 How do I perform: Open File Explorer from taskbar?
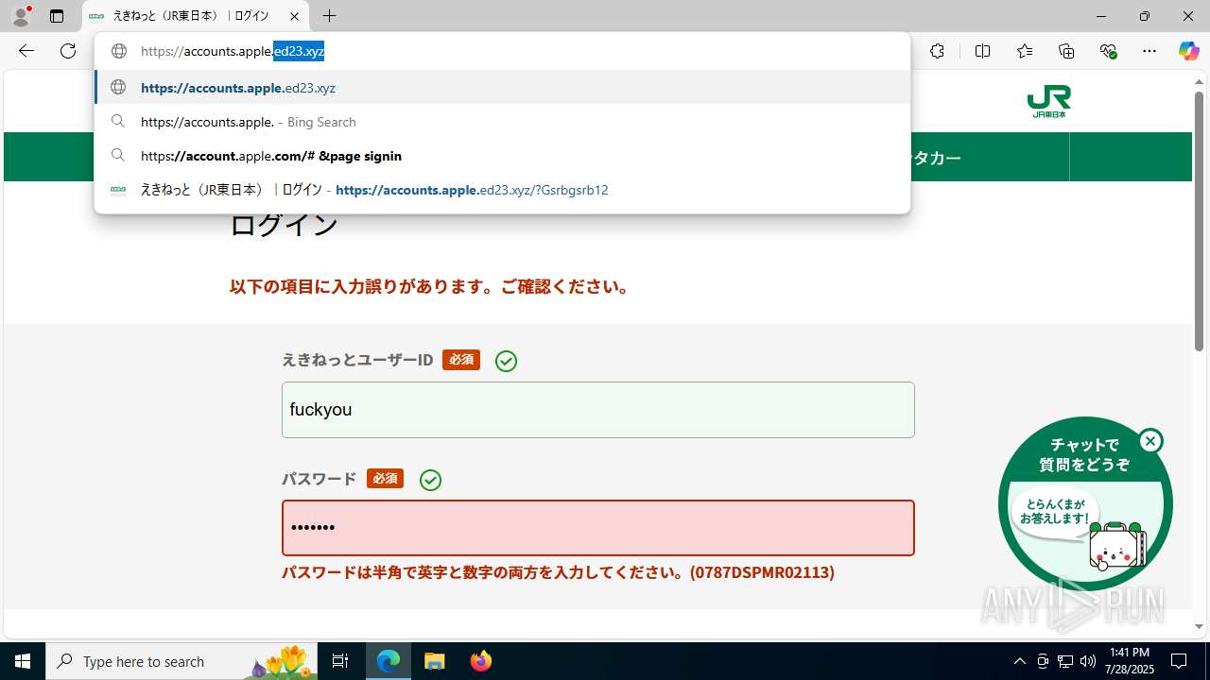[x=434, y=661]
